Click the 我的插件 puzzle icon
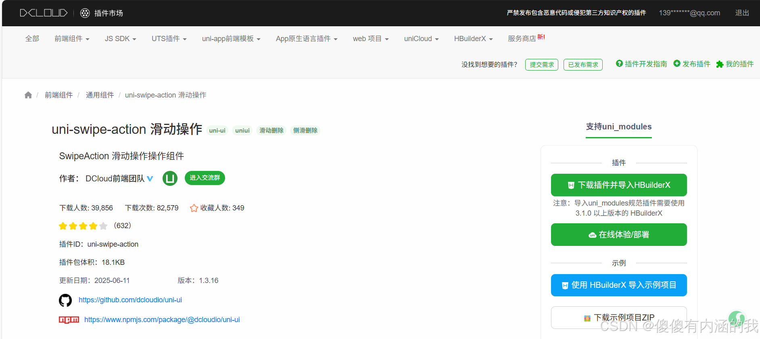The image size is (760, 339). (720, 64)
